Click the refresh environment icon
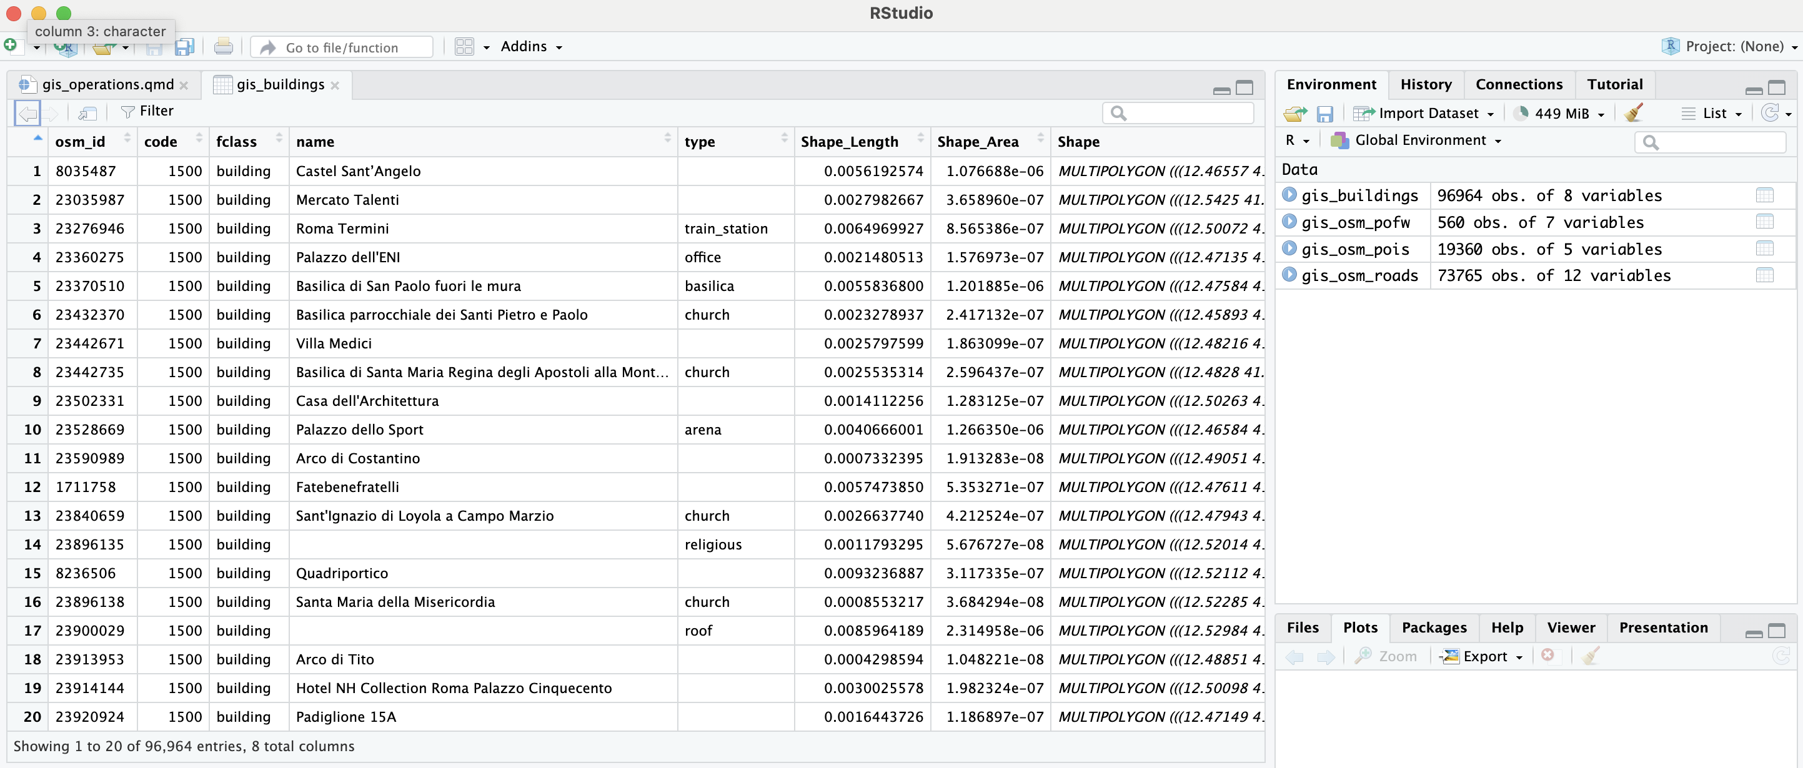Image resolution: width=1803 pixels, height=768 pixels. pos(1769,113)
